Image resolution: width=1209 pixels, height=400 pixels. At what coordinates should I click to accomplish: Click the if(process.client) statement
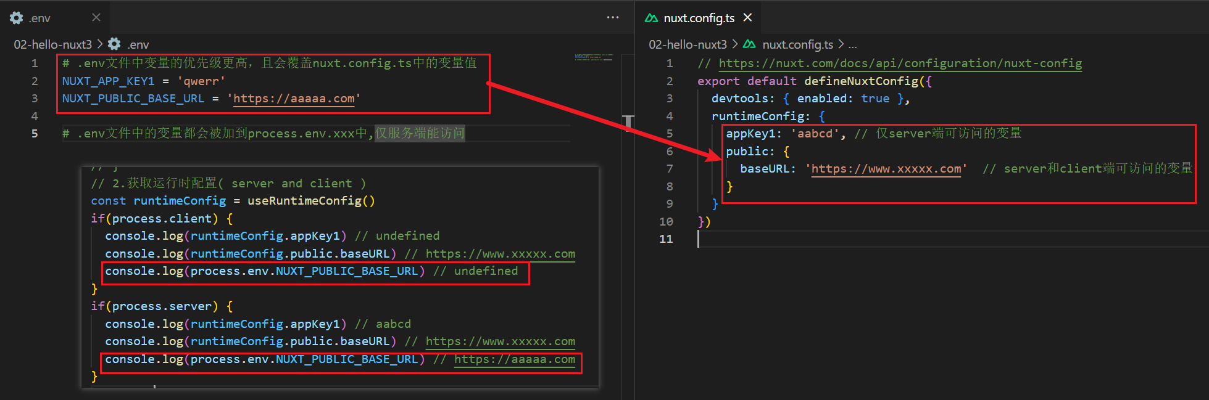click(x=162, y=219)
